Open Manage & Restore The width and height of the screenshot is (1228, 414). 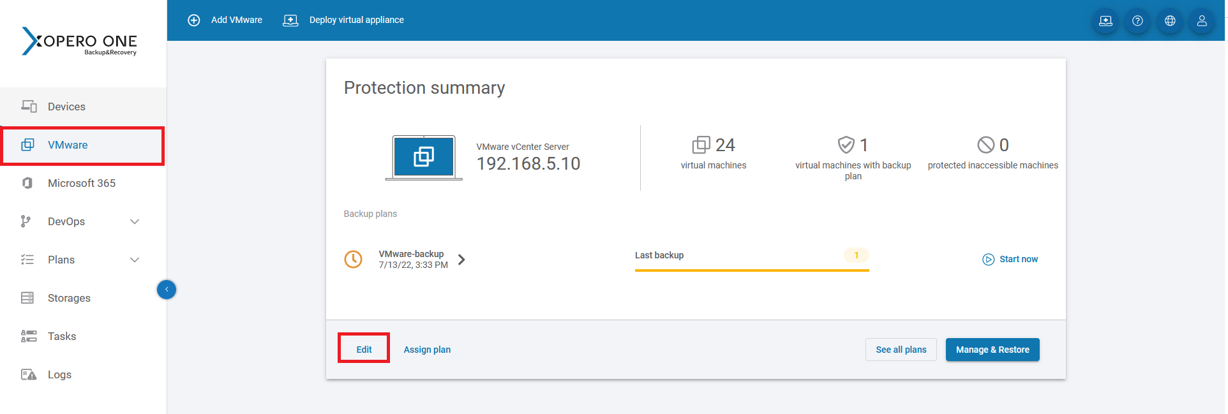[992, 350]
